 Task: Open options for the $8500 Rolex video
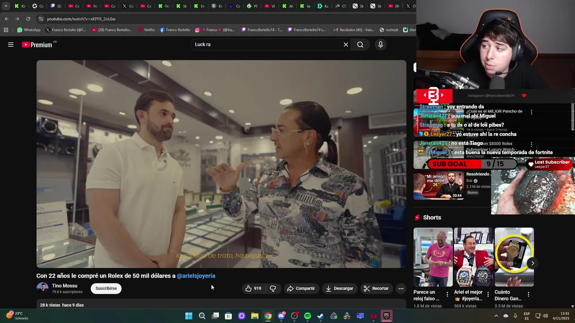pyautogui.click(x=531, y=144)
